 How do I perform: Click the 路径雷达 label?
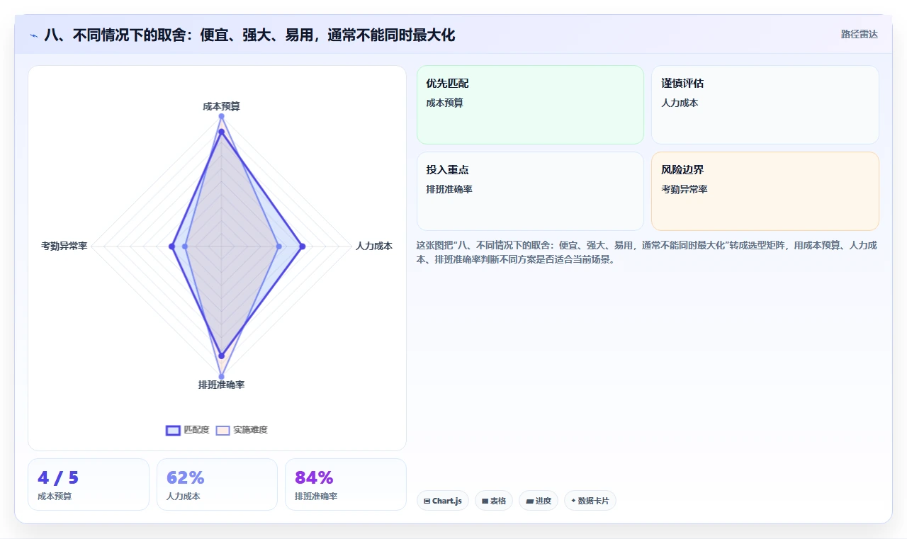click(859, 34)
